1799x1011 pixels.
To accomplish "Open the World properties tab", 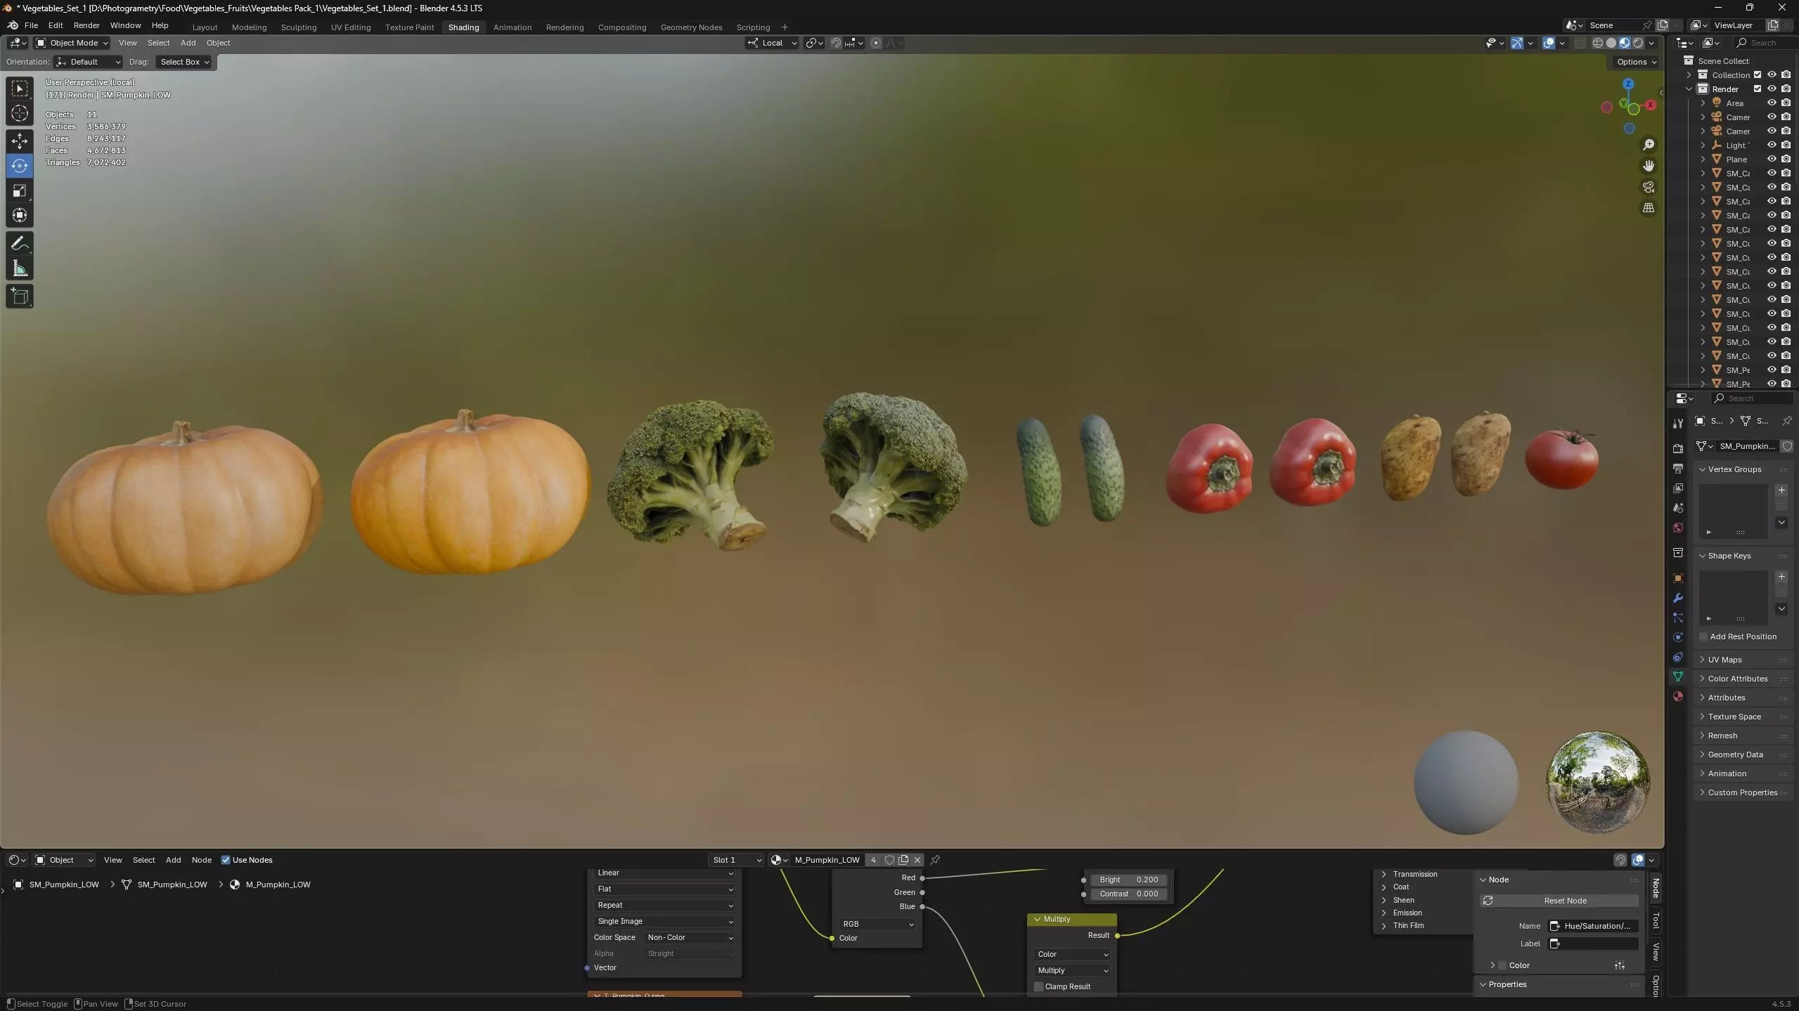I will click(1678, 528).
